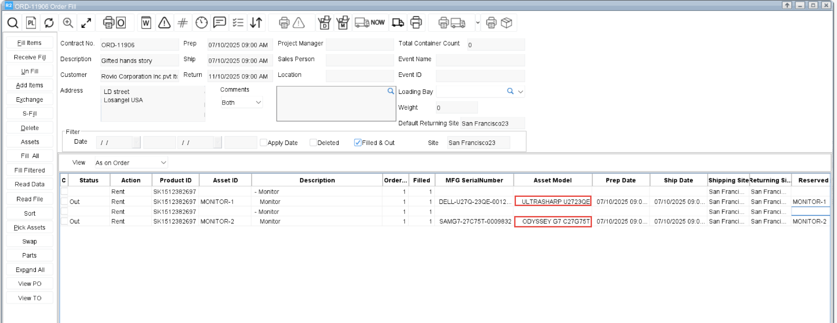Image resolution: width=837 pixels, height=323 pixels.
Task: Click the truck NOW ship icon
Action: tap(370, 23)
